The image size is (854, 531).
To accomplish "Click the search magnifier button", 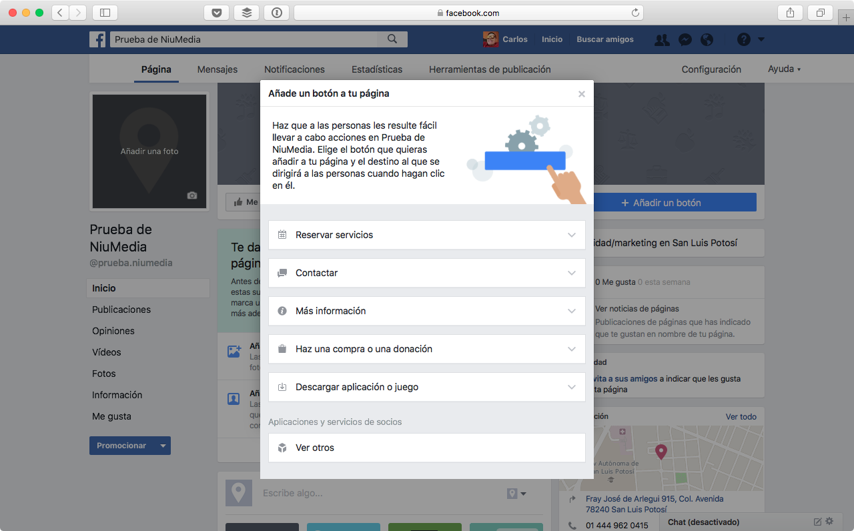I will (392, 39).
